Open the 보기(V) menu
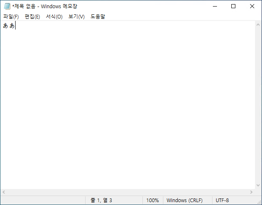Image resolution: width=262 pixels, height=205 pixels. (x=77, y=16)
